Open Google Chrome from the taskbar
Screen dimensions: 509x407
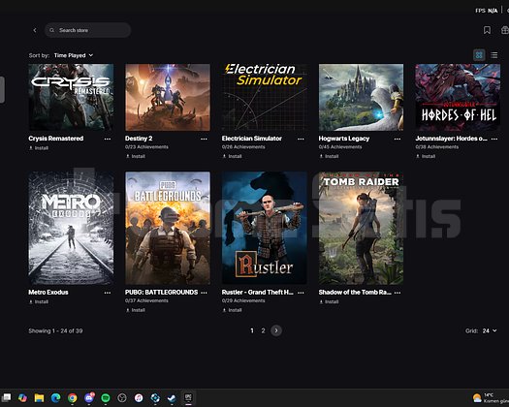tap(72, 398)
